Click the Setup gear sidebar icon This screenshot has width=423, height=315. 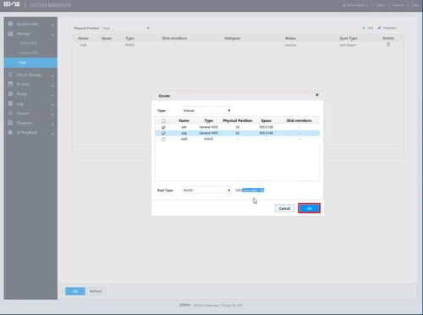coord(10,94)
